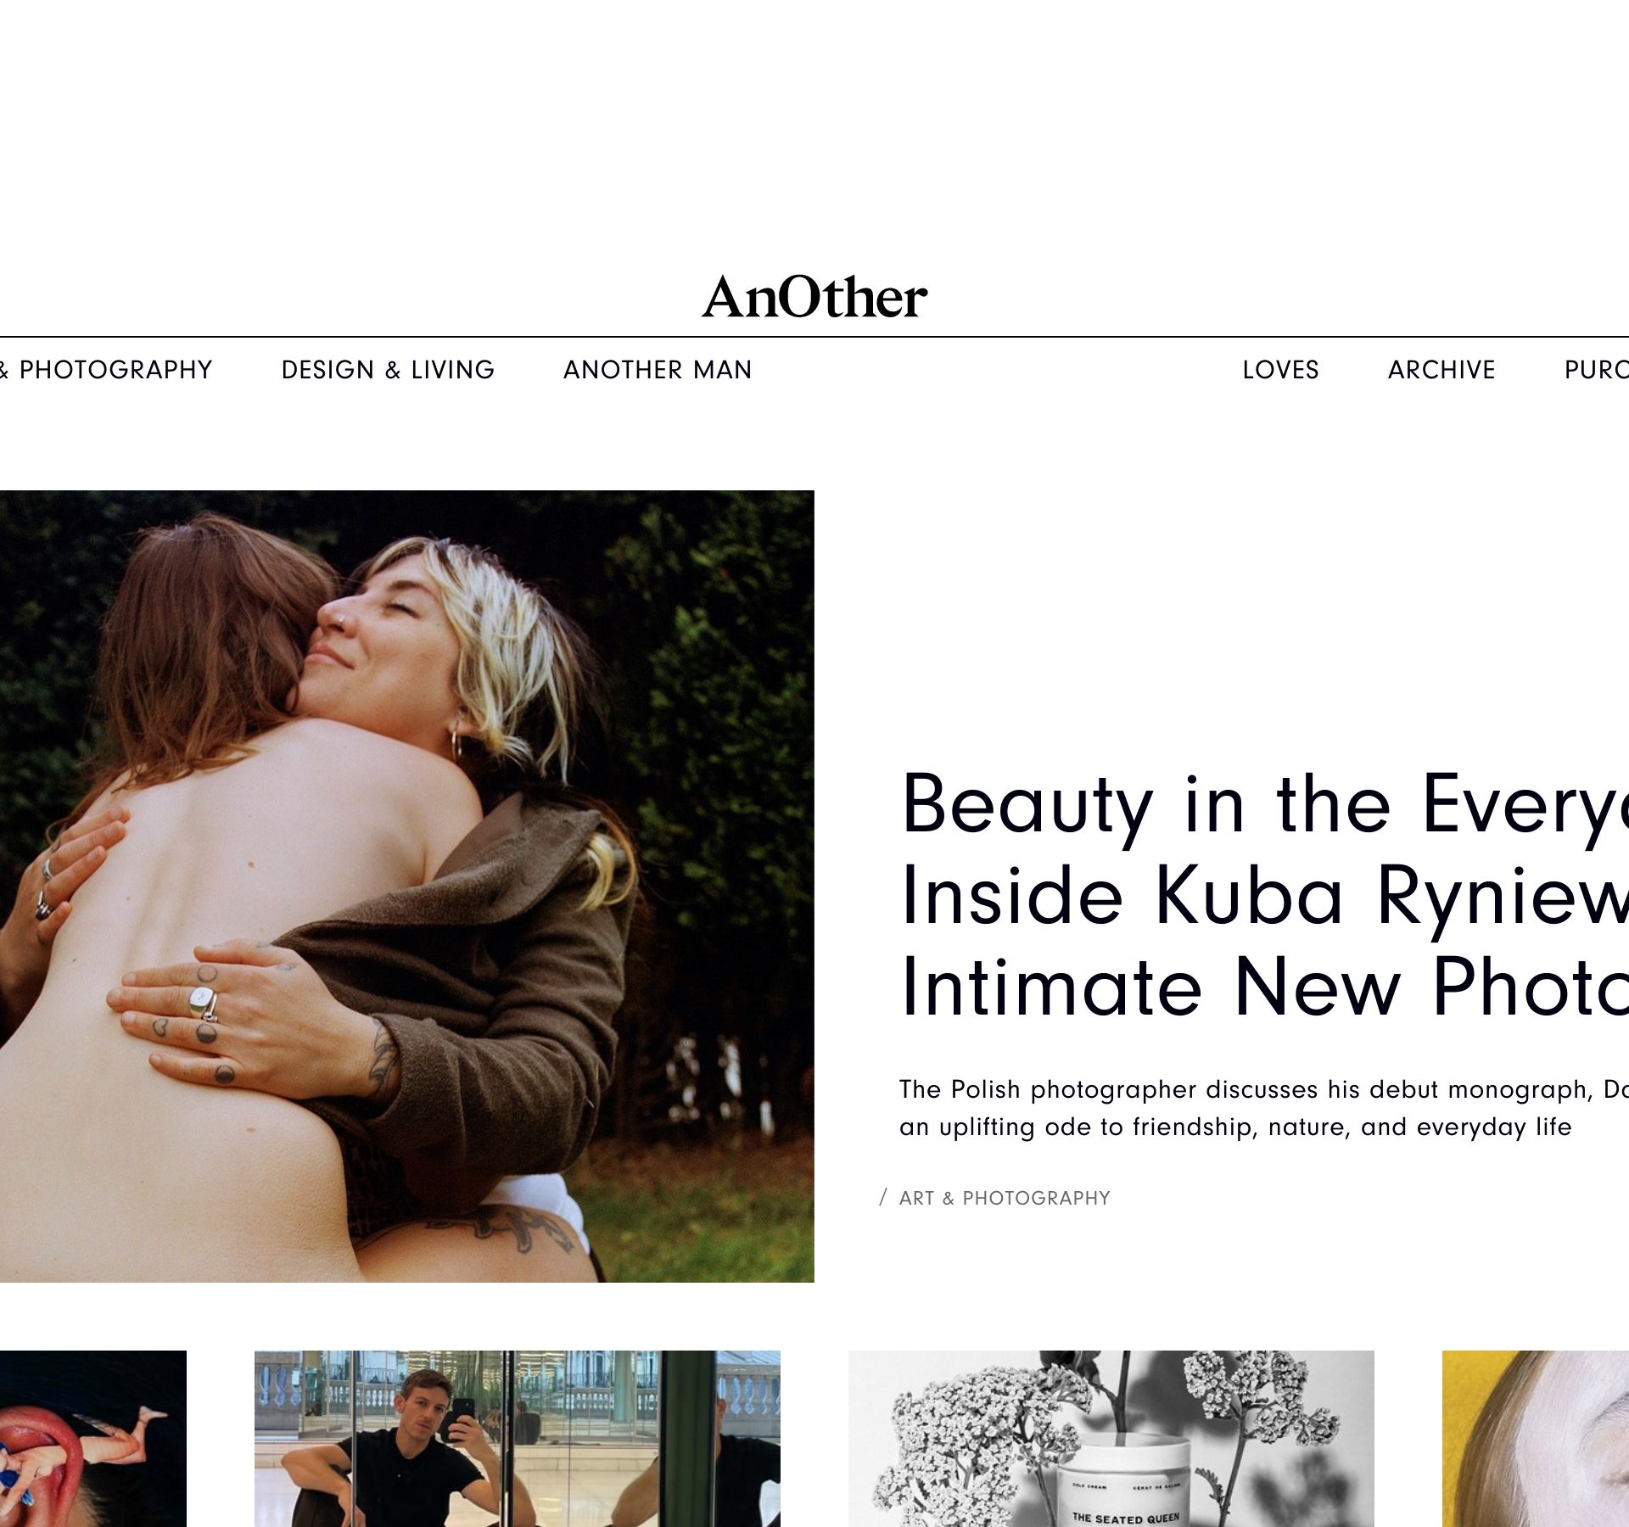
Task: Click the AnOther logo
Action: [814, 296]
